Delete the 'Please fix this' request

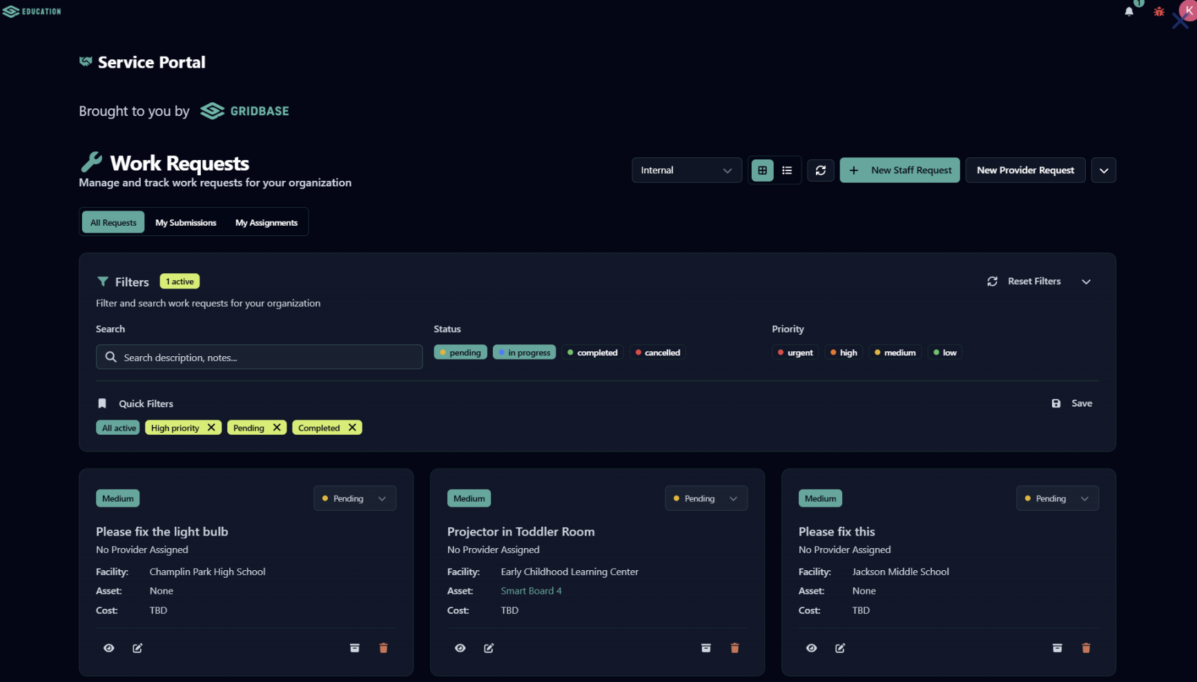[1087, 648]
